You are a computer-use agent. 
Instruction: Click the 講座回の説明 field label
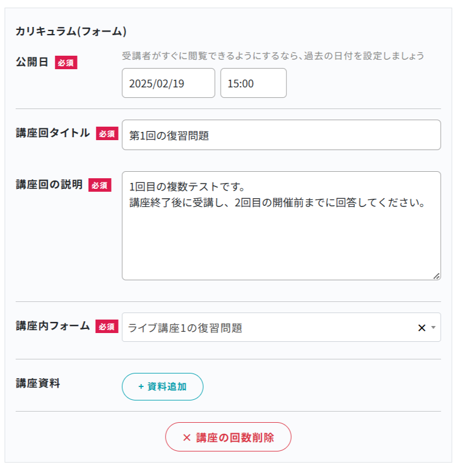click(49, 185)
